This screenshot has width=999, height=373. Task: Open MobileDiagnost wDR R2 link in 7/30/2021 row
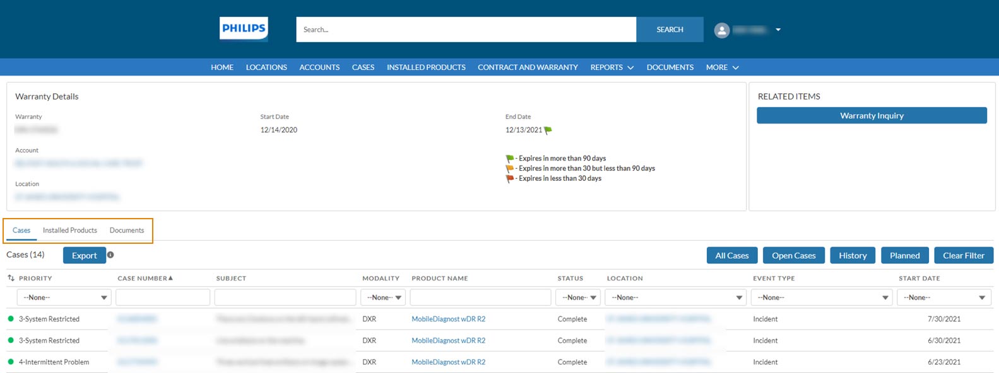448,319
